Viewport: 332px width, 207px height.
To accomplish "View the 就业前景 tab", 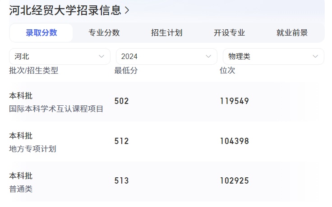I will pos(292,33).
